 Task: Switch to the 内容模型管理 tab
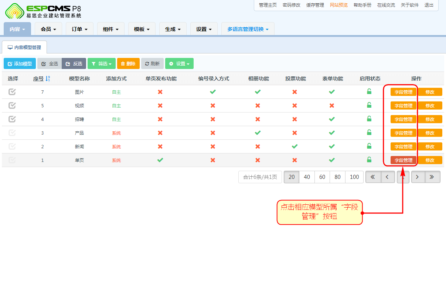[x=24, y=48]
